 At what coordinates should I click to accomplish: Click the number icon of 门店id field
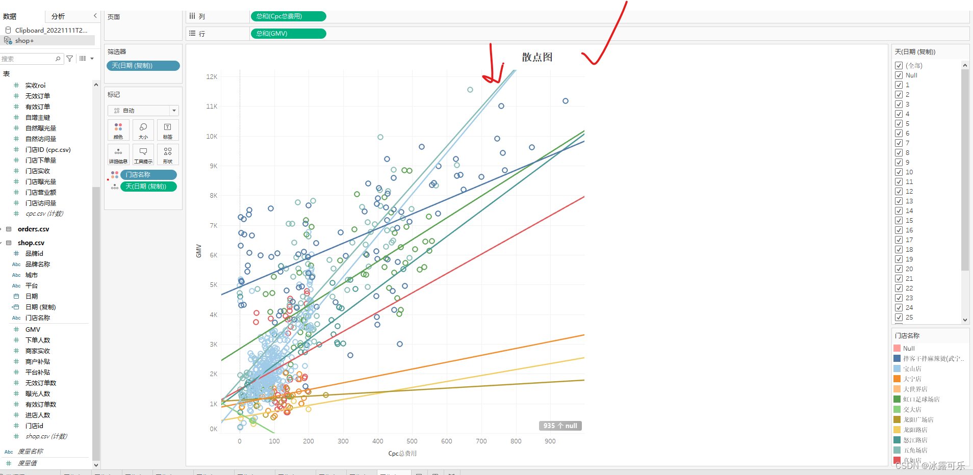[x=16, y=426]
